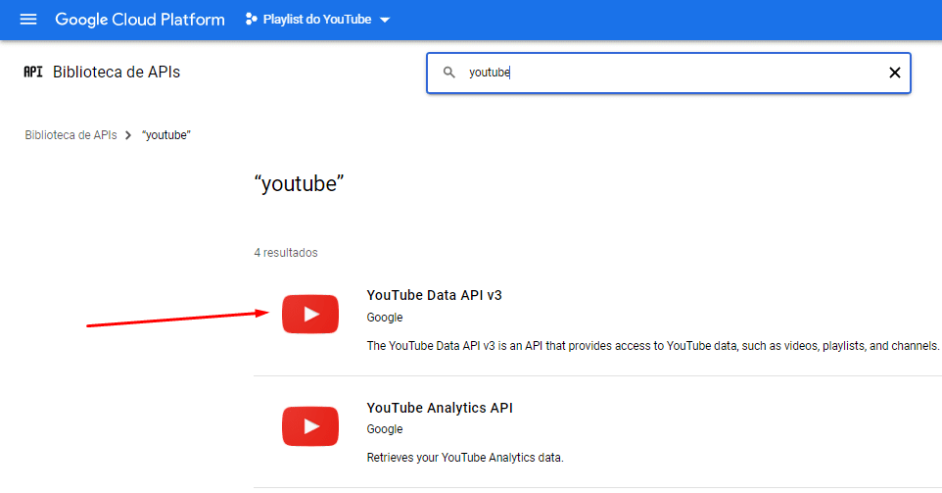Clear the search with the X icon
Viewport: 942px width, 493px height.
pyautogui.click(x=893, y=73)
